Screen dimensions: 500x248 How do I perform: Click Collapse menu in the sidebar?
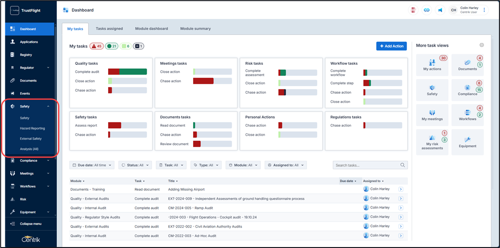pos(30,224)
